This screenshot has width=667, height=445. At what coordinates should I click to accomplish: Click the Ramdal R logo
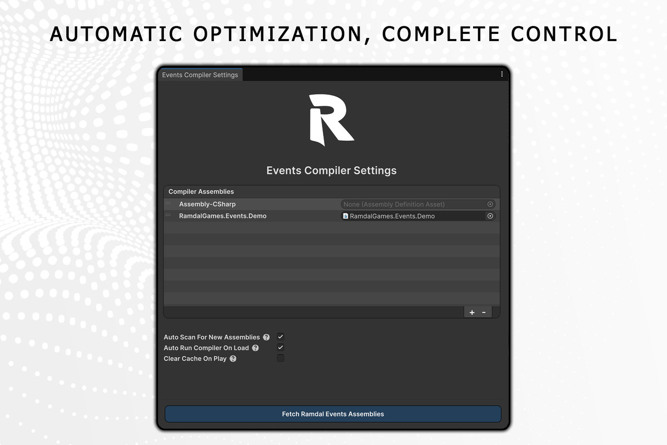point(331,120)
